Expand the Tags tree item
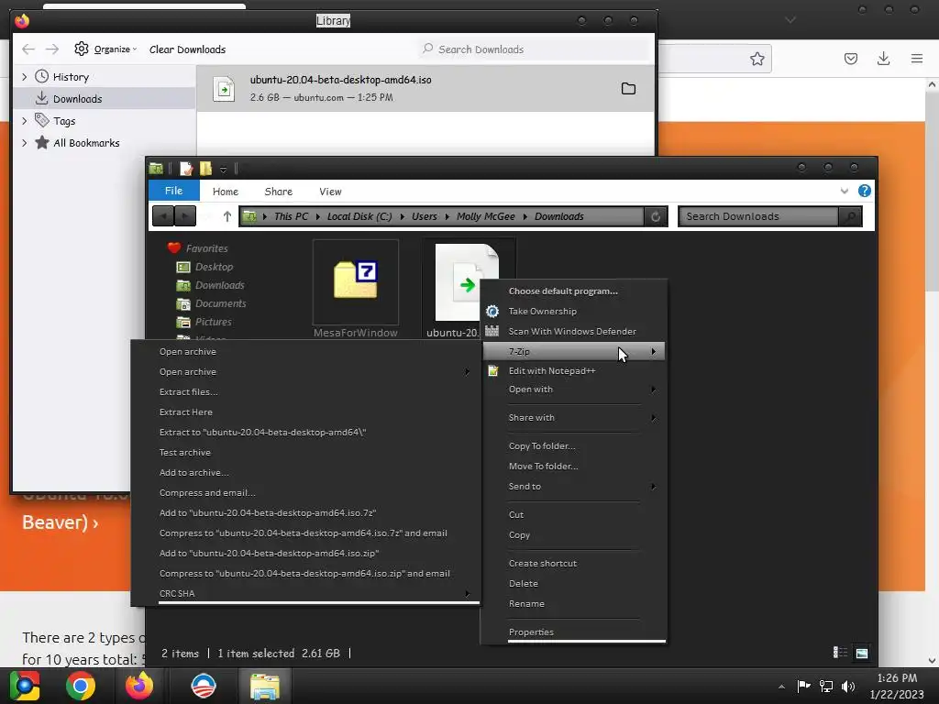Screen dimensions: 939x704 [24, 121]
